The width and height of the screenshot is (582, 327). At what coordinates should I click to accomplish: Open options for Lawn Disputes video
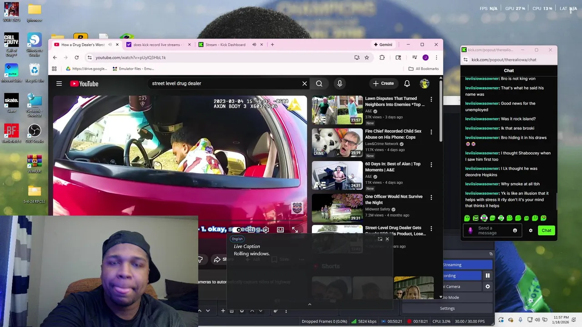click(x=431, y=99)
